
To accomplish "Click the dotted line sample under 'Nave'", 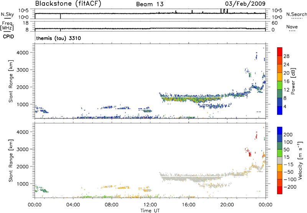I will click(x=292, y=31).
